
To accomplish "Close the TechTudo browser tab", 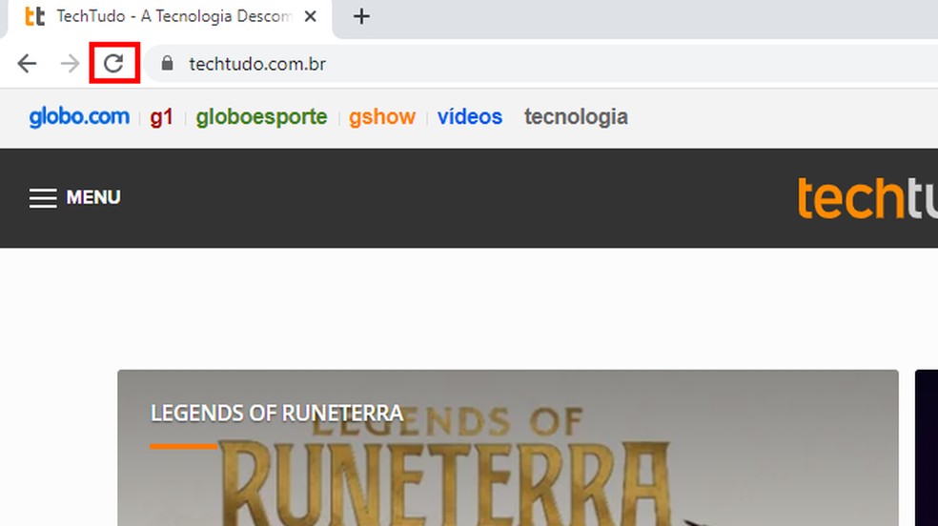I will [x=310, y=17].
